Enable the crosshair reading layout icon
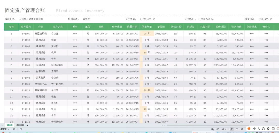This screenshot has height=133, width=279. click(x=223, y=129)
